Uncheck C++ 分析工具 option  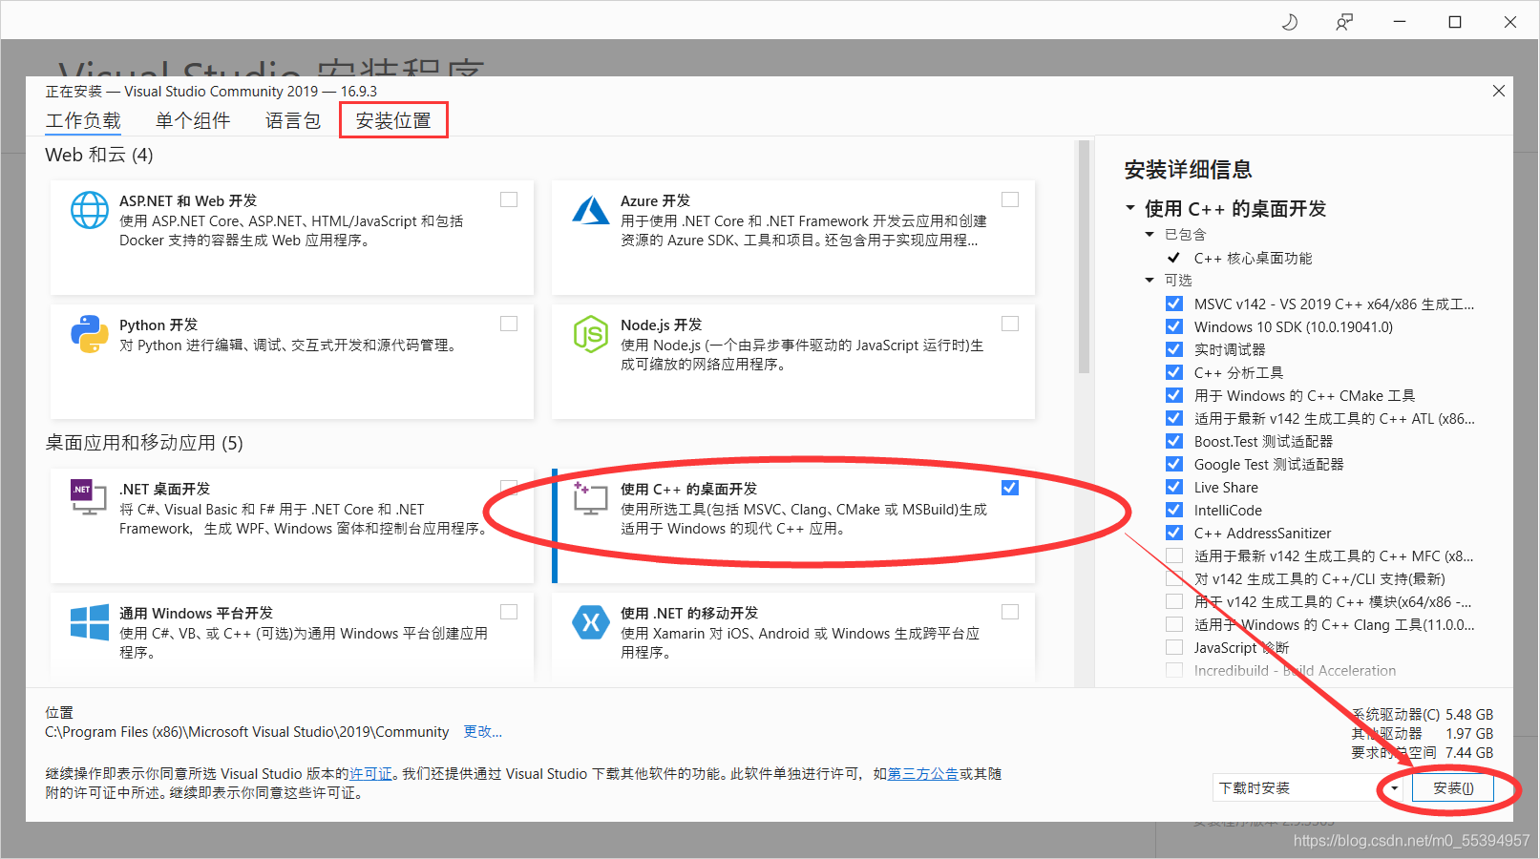coord(1174,372)
